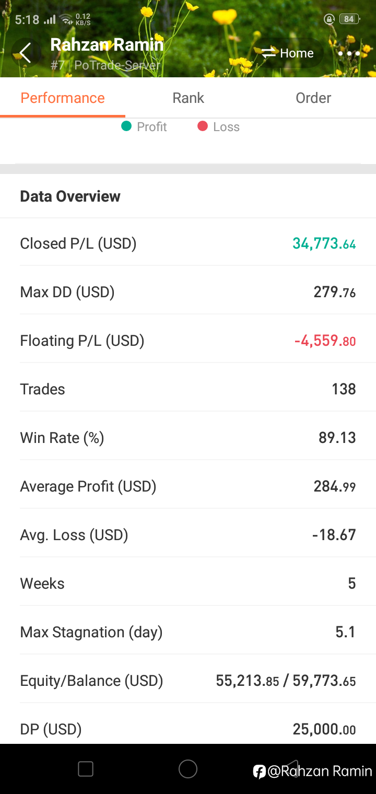Tap the Closed P/L value 34,773.64
This screenshot has height=794, width=376.
(324, 243)
